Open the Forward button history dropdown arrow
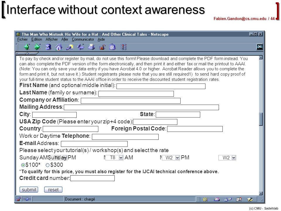 [40, 45]
